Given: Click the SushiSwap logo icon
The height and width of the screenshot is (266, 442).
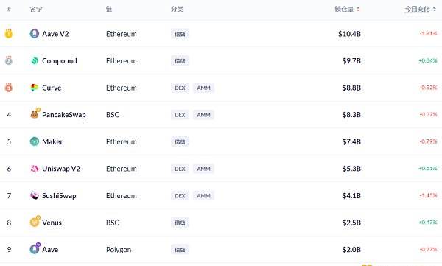Looking at the screenshot, I should tap(35, 195).
